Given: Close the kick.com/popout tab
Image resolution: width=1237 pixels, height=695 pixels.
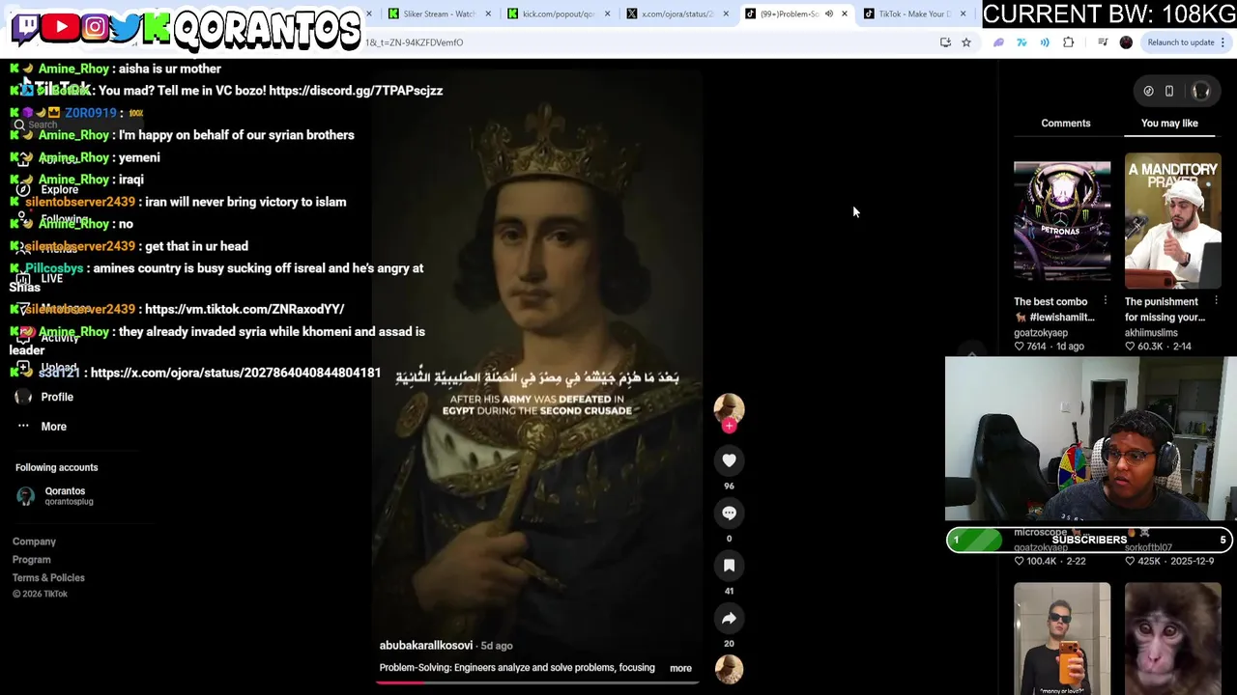Looking at the screenshot, I should pyautogui.click(x=607, y=14).
